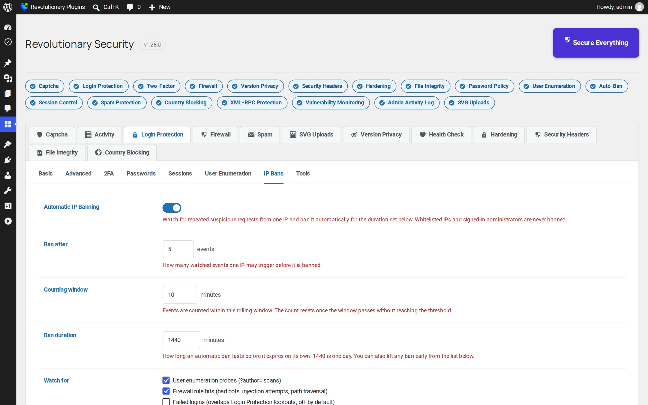Open the Tools wrench icon in sidebar
This screenshot has width=648, height=405.
click(8, 190)
